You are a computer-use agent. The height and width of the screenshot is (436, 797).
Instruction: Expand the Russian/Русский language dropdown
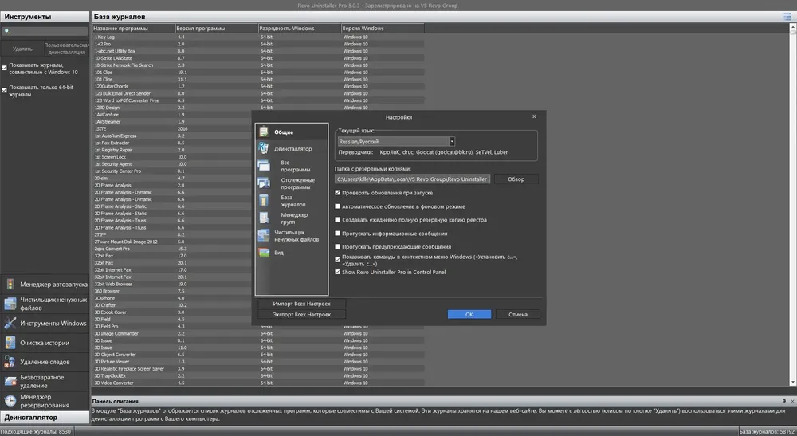tap(451, 142)
